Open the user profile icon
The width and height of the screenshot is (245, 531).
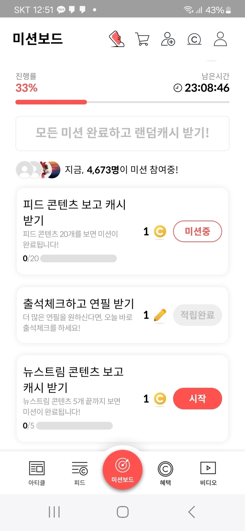point(220,39)
